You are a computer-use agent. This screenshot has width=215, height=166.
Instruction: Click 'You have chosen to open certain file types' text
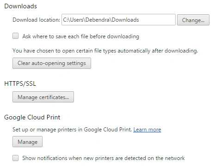[105, 51]
